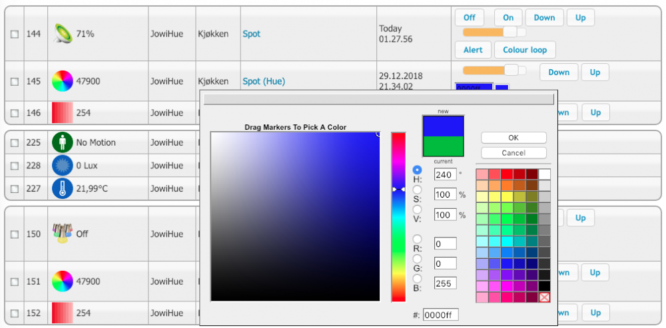Click the color wheel icon for device 145
The image size is (666, 328).
pos(62,81)
